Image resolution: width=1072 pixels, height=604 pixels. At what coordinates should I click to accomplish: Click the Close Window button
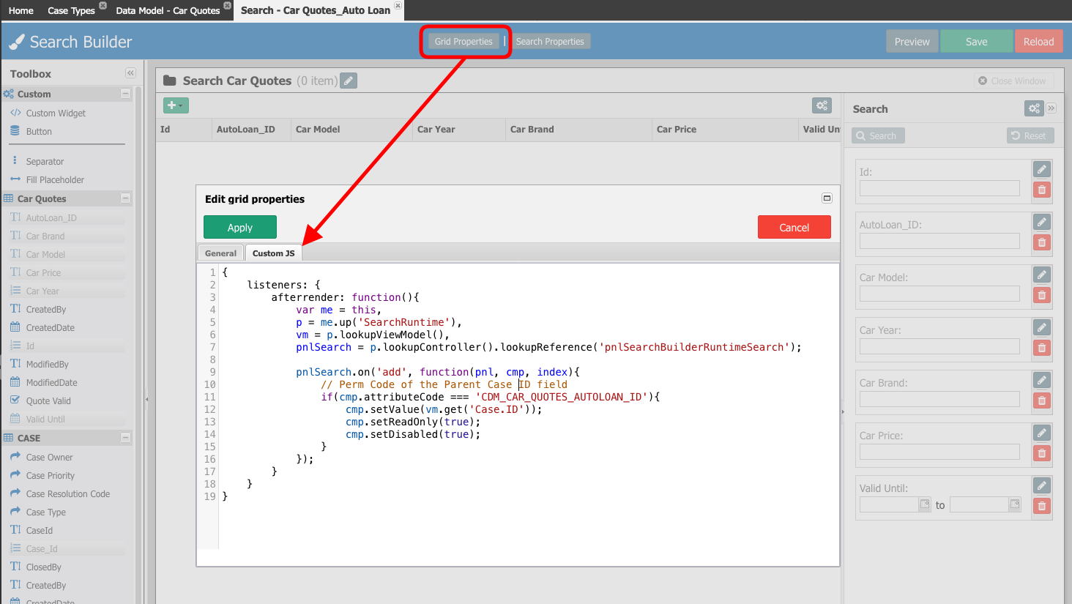pyautogui.click(x=1013, y=81)
